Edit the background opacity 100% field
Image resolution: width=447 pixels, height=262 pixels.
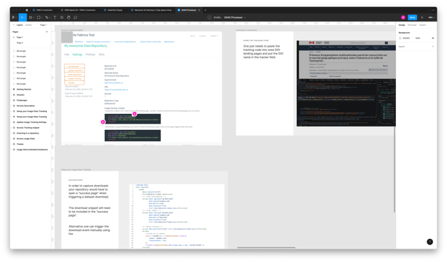point(418,38)
